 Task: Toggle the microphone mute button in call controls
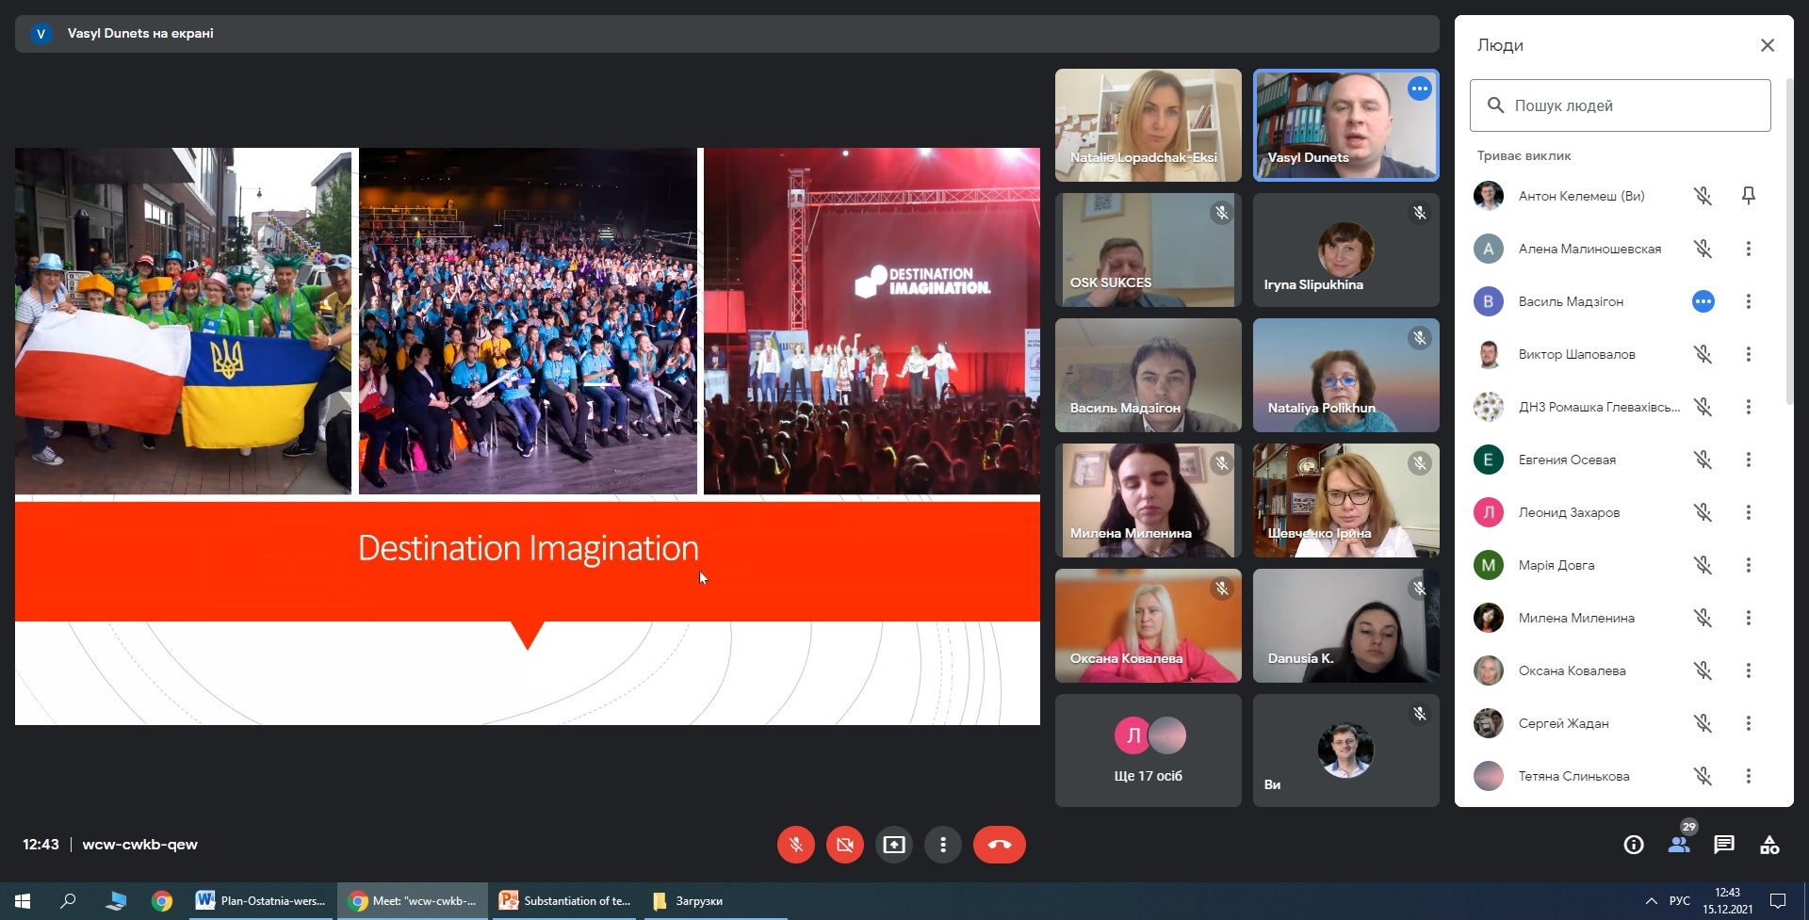tap(796, 845)
